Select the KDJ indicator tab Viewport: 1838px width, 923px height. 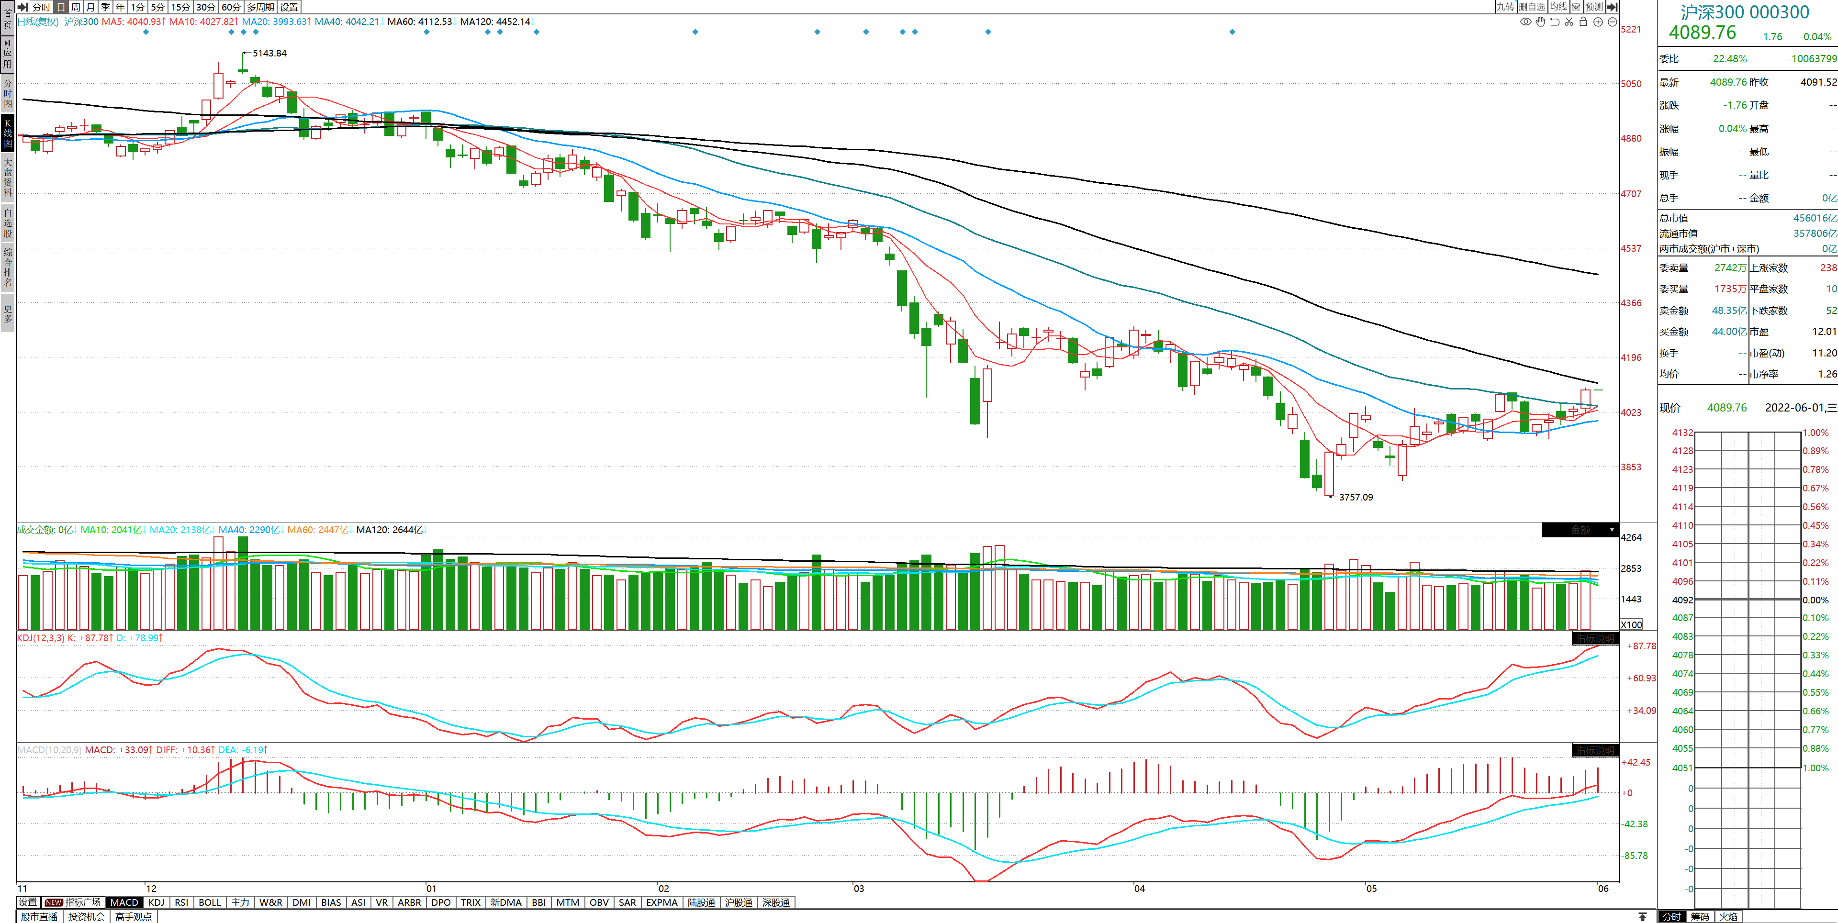(156, 902)
